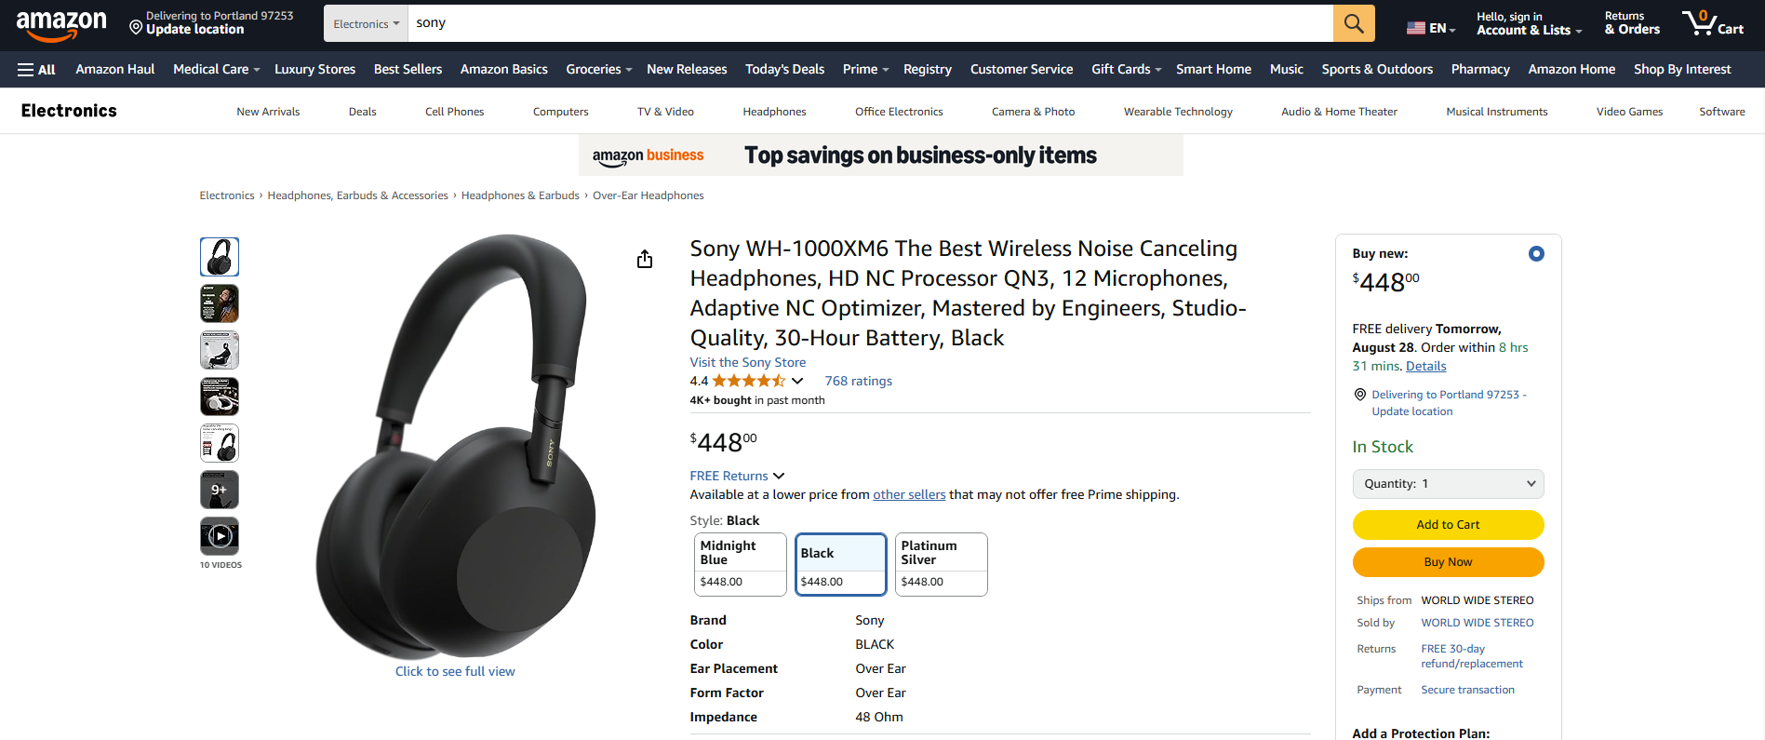Choose the Midnight Blue style option
Screen dimensions: 1765x740
741,564
